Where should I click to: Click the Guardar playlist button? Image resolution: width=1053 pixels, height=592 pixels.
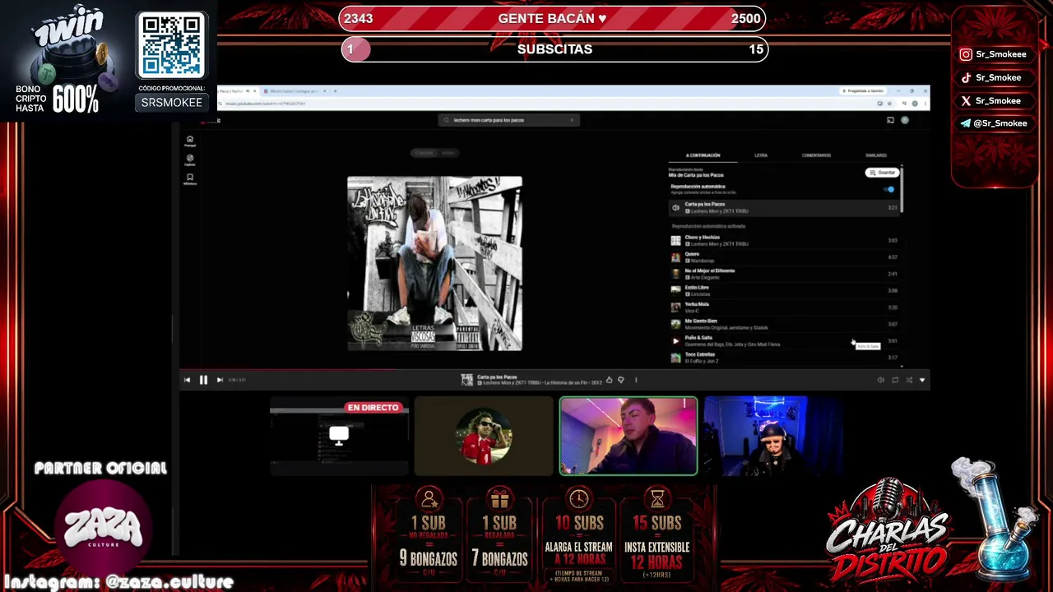882,173
